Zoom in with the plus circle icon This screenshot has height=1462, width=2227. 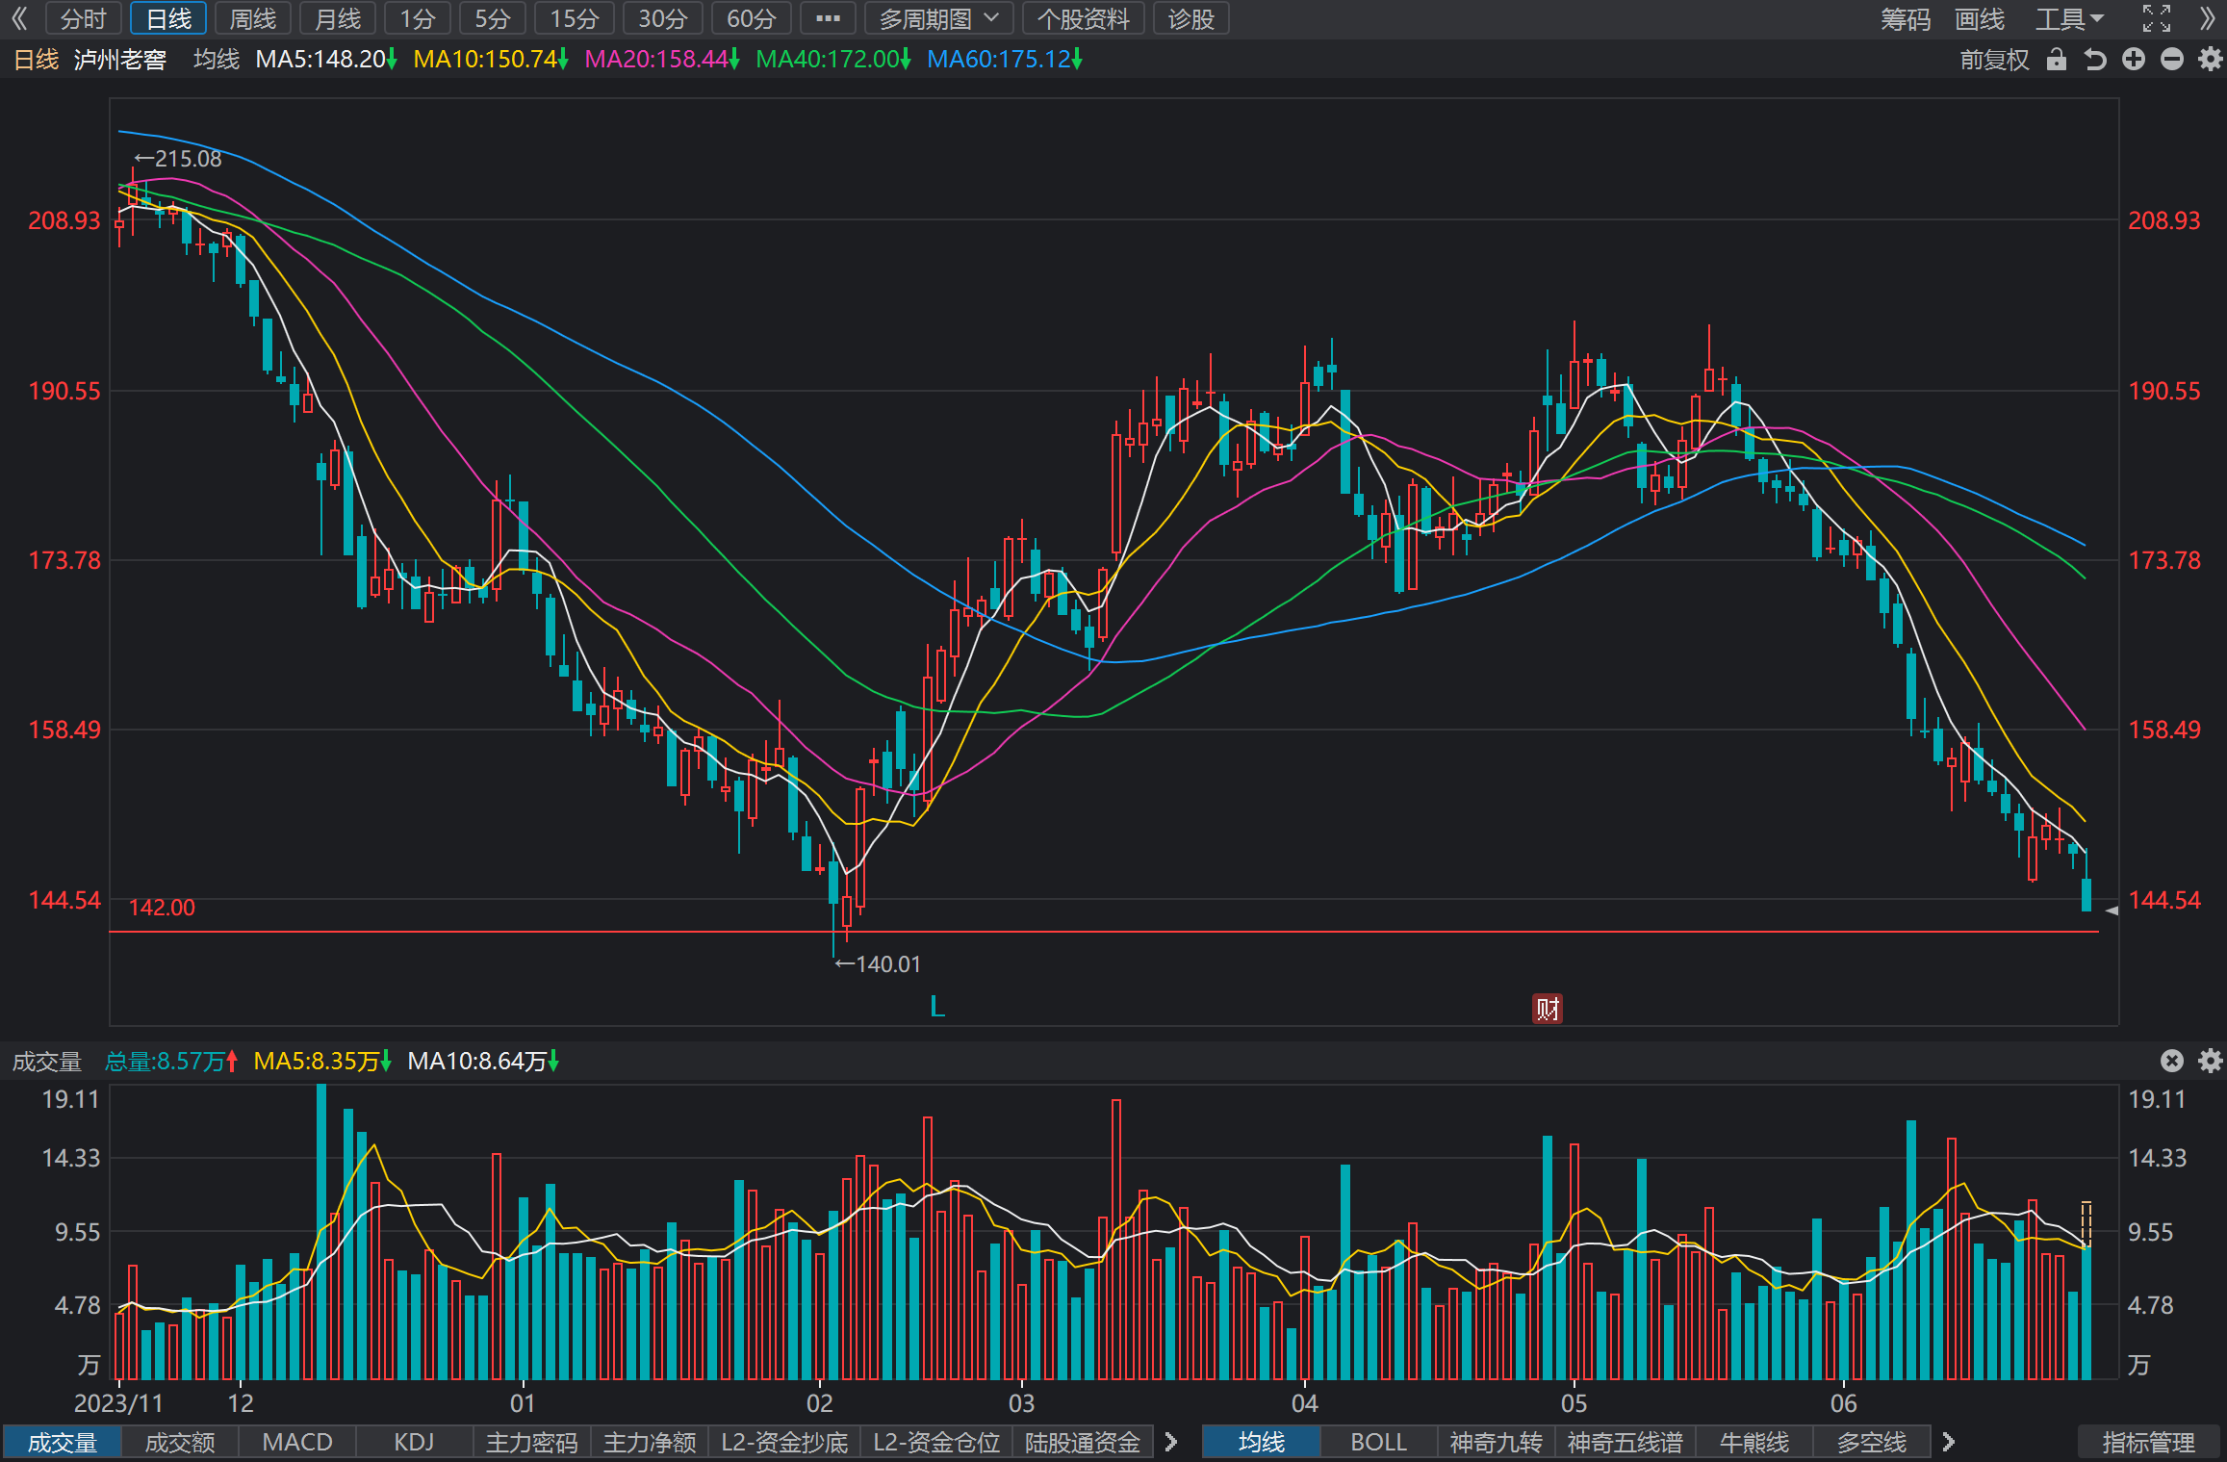click(2134, 60)
